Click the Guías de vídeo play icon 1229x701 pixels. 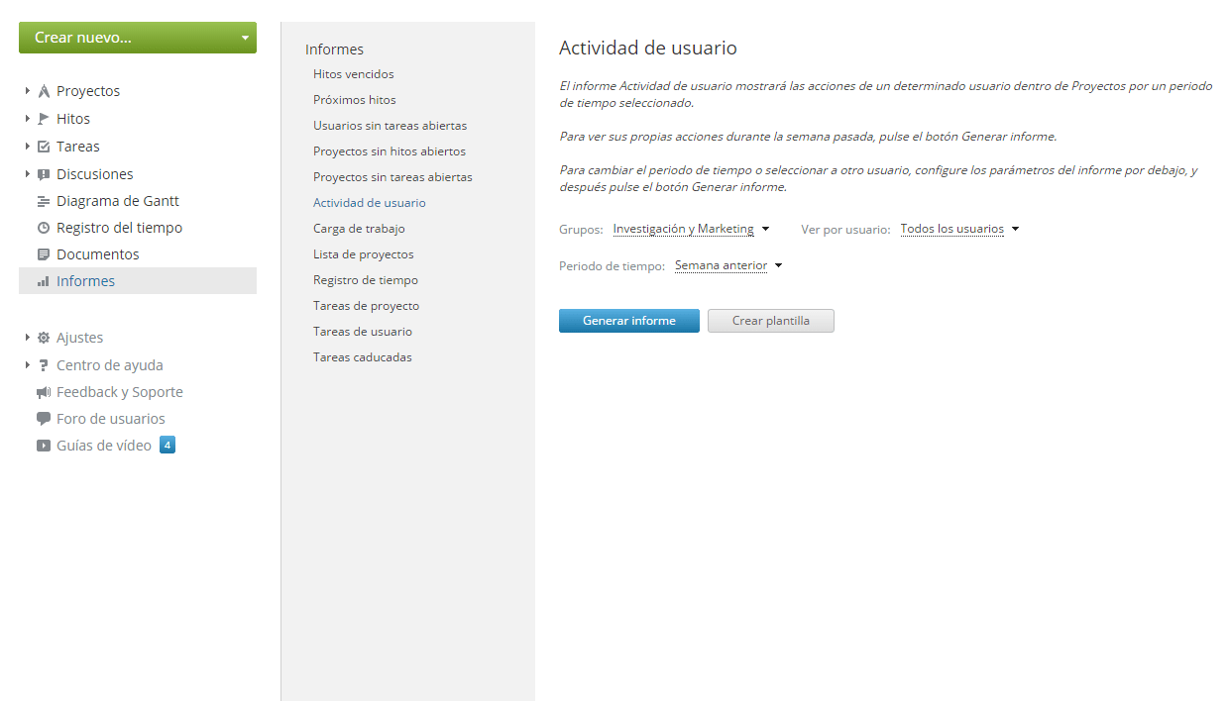point(44,446)
